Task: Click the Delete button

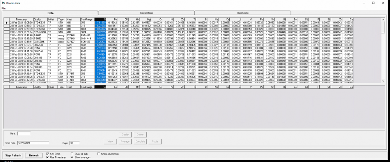Action: click(140, 135)
